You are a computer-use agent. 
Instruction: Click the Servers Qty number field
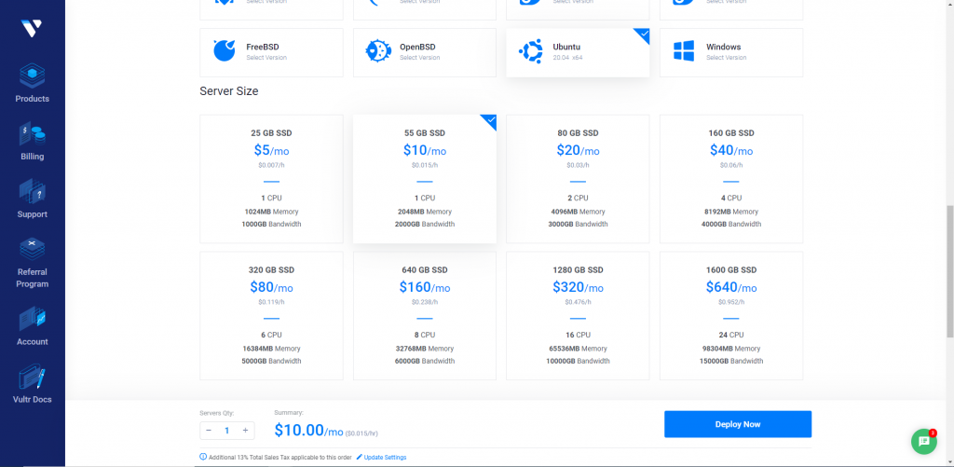(x=226, y=430)
